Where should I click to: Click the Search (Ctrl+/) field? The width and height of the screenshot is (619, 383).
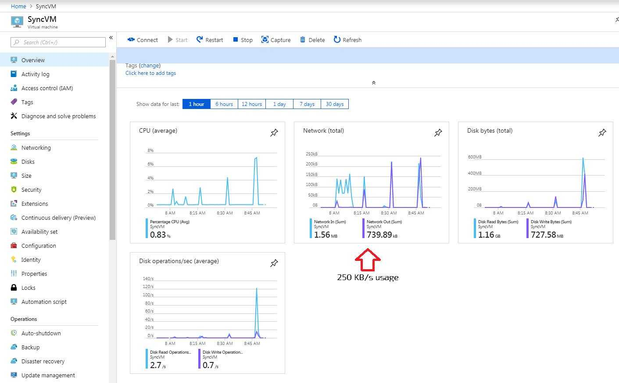(58, 42)
